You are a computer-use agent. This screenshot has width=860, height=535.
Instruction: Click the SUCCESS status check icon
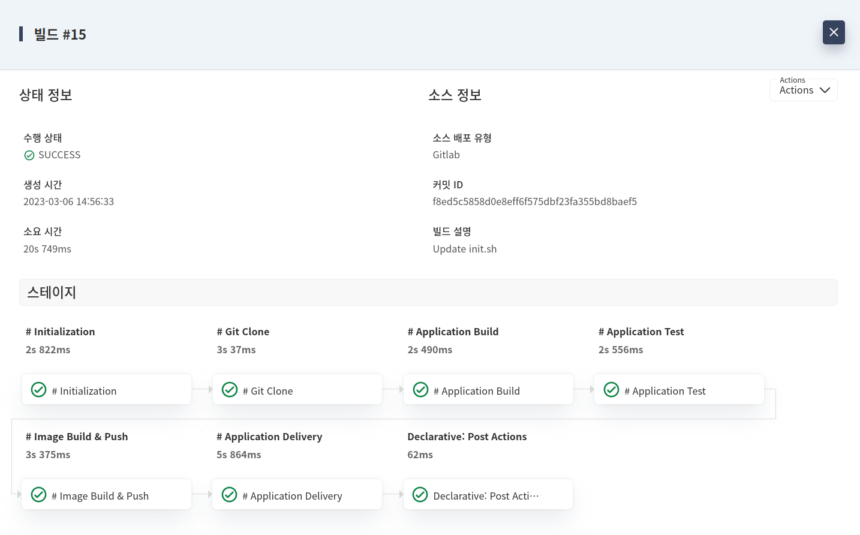(x=29, y=155)
